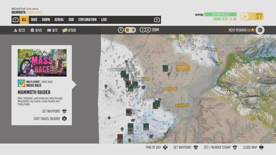Image resolution: width=276 pixels, height=155 pixels.
Task: Select the R1 next category bumper icon
Action: (x=157, y=20)
